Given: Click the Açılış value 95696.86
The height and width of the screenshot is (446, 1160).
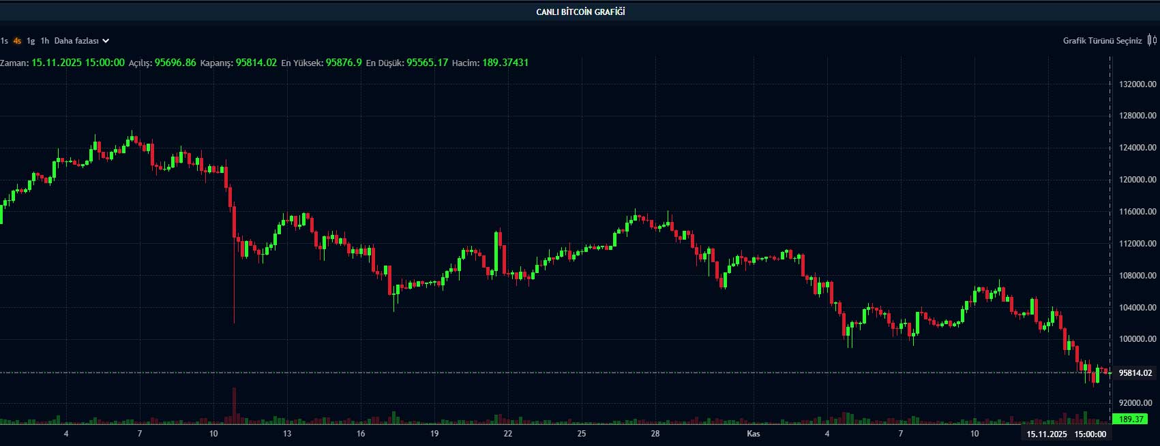Looking at the screenshot, I should (175, 63).
